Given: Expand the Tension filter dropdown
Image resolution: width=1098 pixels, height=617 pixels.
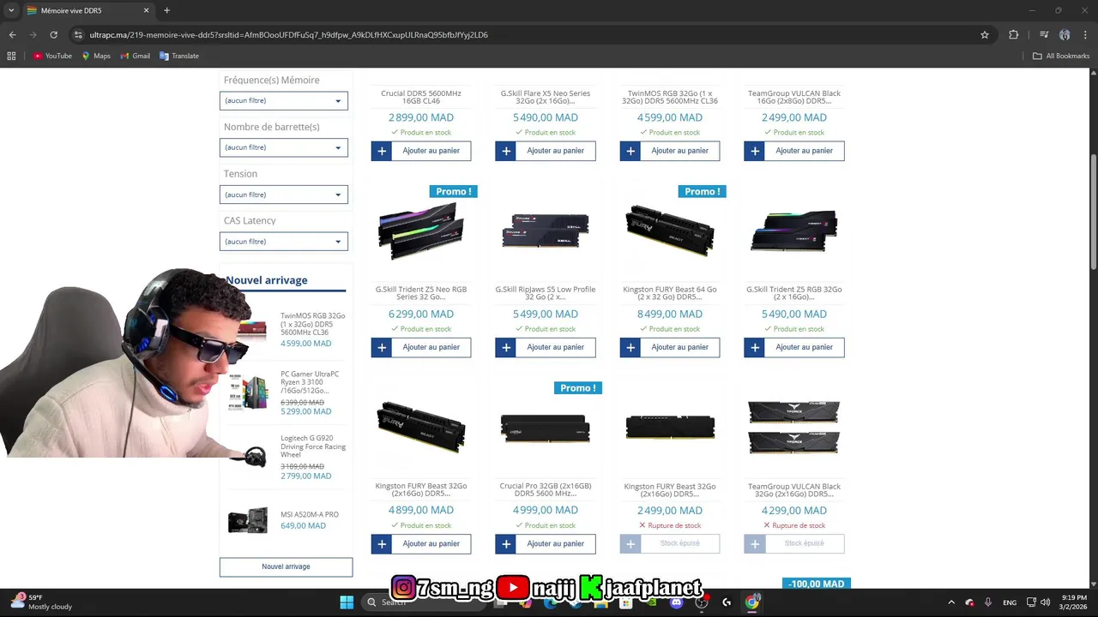Looking at the screenshot, I should pyautogui.click(x=283, y=195).
